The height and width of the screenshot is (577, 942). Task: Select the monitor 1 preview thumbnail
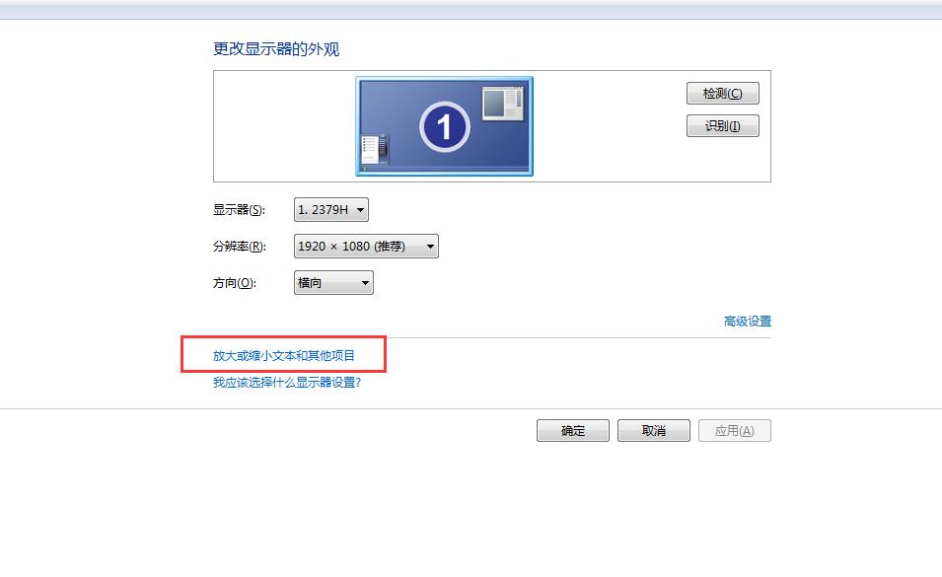[444, 126]
